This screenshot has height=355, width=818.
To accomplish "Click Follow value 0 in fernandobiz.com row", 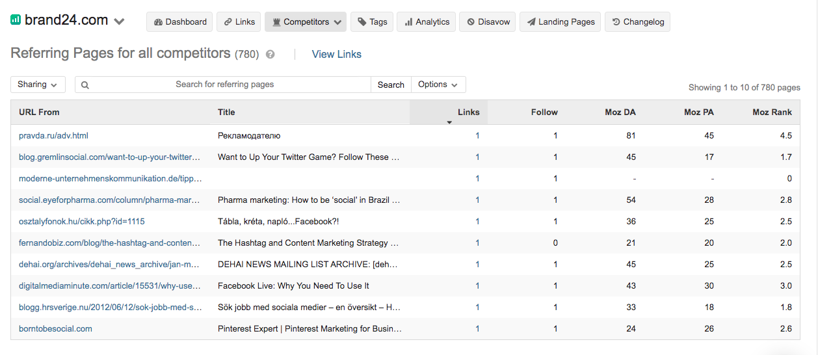I will pos(555,243).
